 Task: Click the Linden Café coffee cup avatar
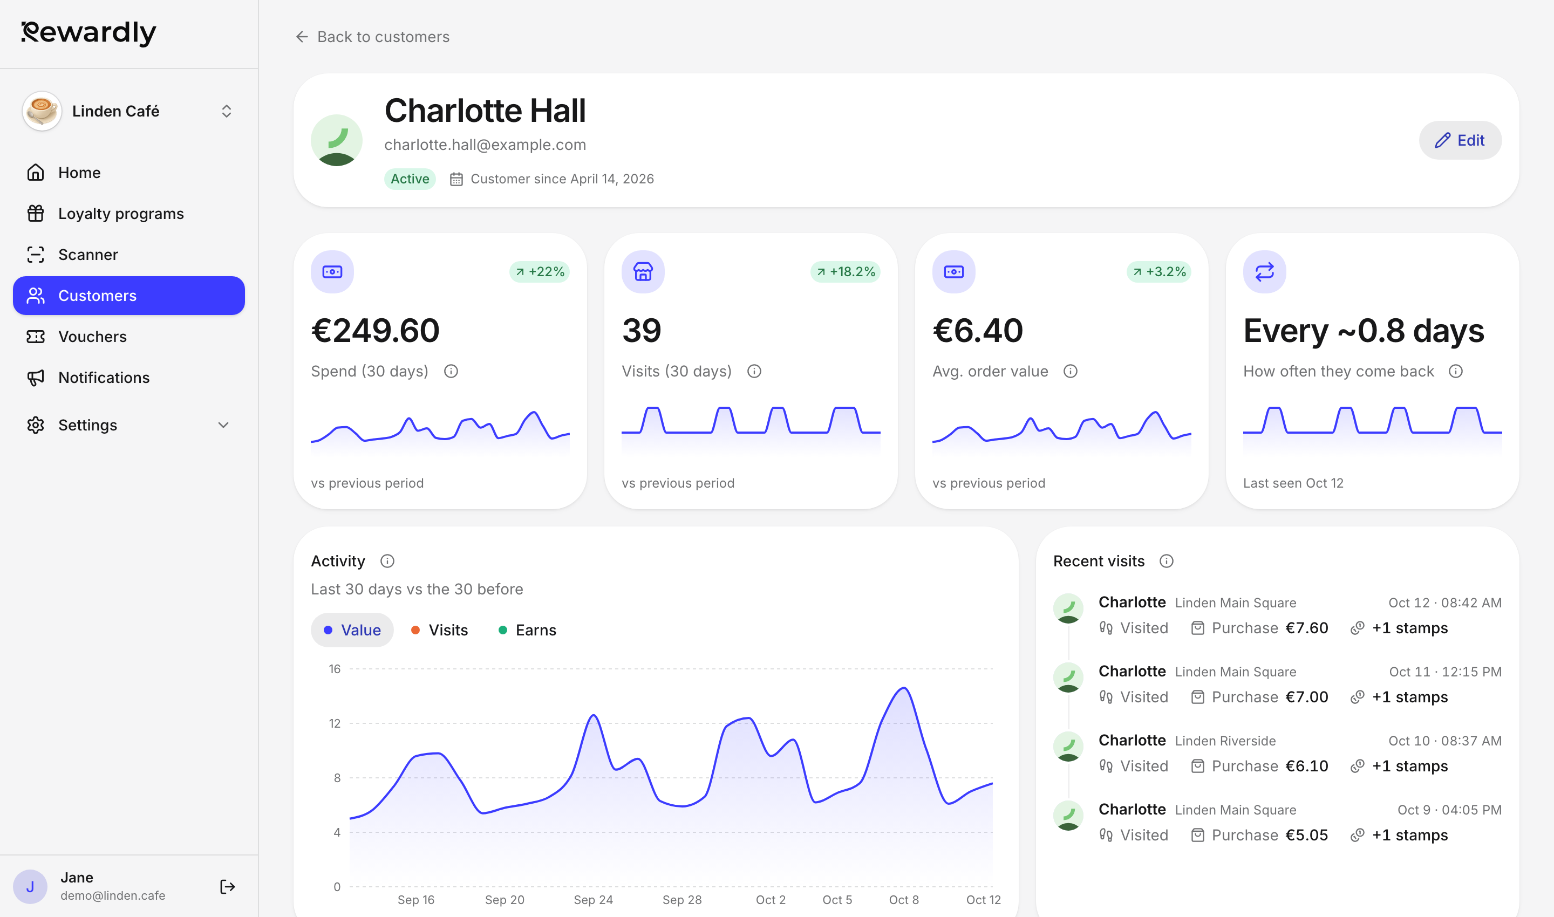[42, 111]
